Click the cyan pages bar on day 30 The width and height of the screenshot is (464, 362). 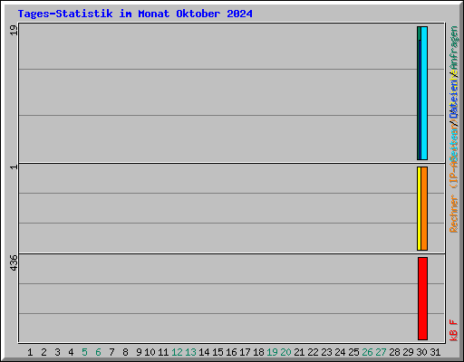[424, 93]
